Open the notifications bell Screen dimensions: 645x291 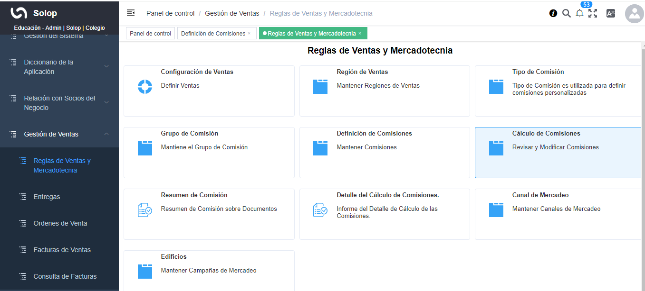coord(579,14)
